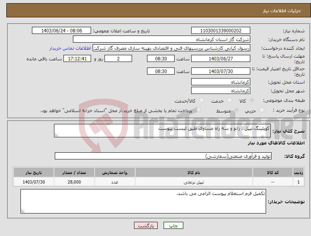Click the تاریخ نیاز column header

click(34, 172)
